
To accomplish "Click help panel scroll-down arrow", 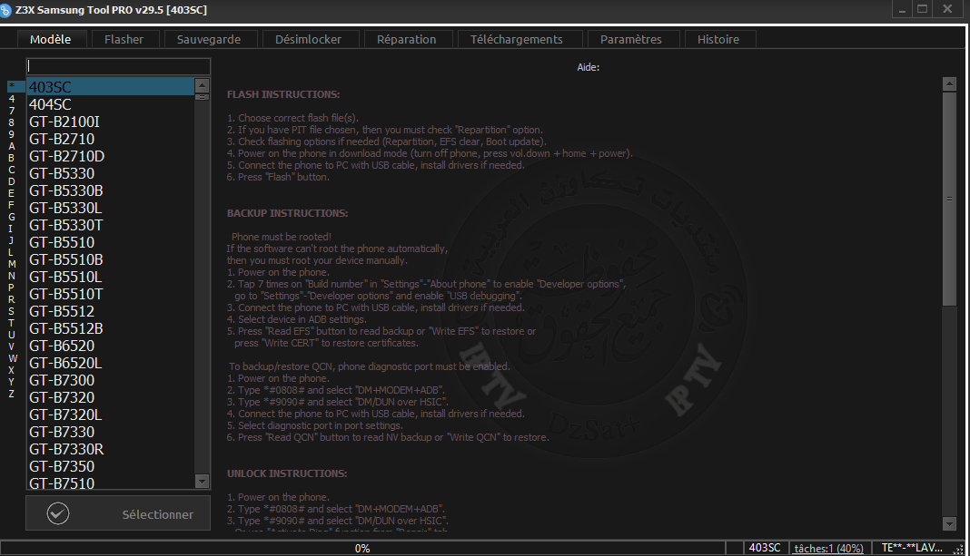I will (x=950, y=524).
